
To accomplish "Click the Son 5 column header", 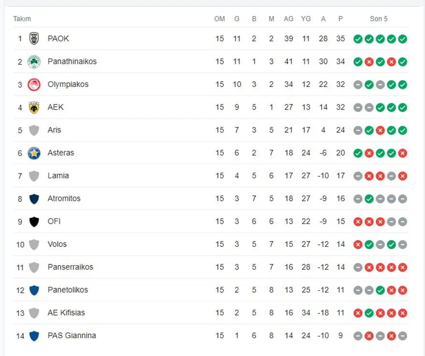I will click(379, 19).
